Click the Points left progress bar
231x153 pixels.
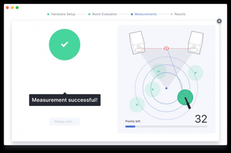tap(166, 127)
